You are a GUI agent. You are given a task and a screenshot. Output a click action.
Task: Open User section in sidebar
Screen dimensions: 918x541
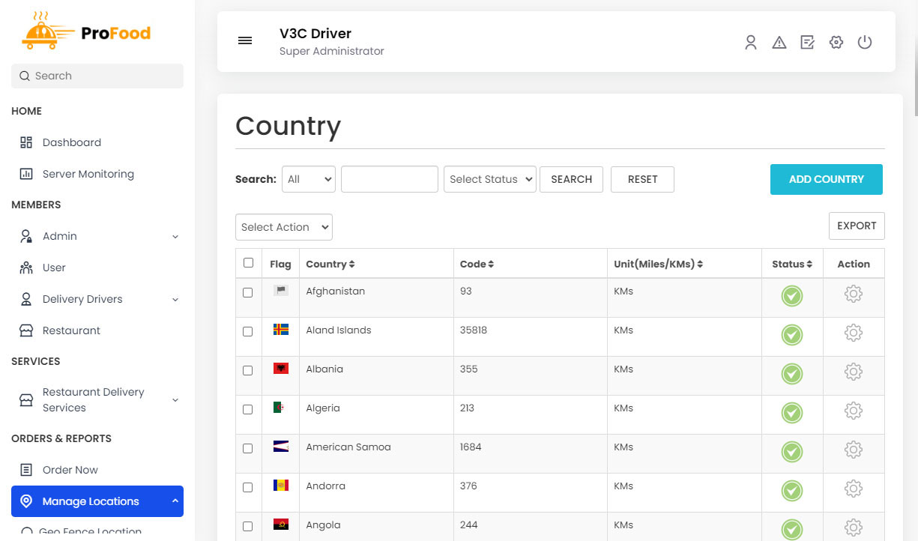point(54,268)
